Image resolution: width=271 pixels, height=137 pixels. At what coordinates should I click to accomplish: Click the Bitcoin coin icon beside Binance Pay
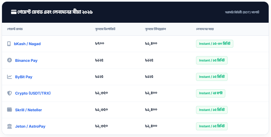point(9,60)
